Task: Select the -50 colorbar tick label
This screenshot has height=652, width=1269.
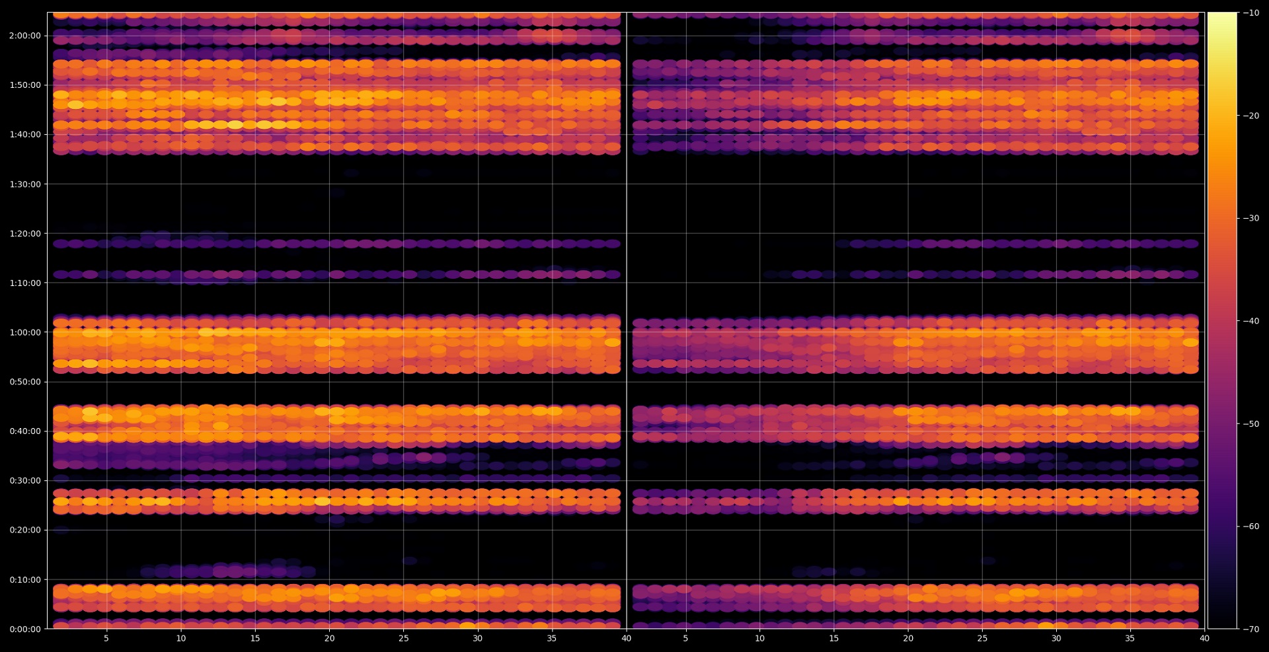Action: pyautogui.click(x=1251, y=424)
